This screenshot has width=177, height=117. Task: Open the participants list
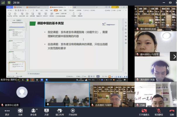pos(33,112)
